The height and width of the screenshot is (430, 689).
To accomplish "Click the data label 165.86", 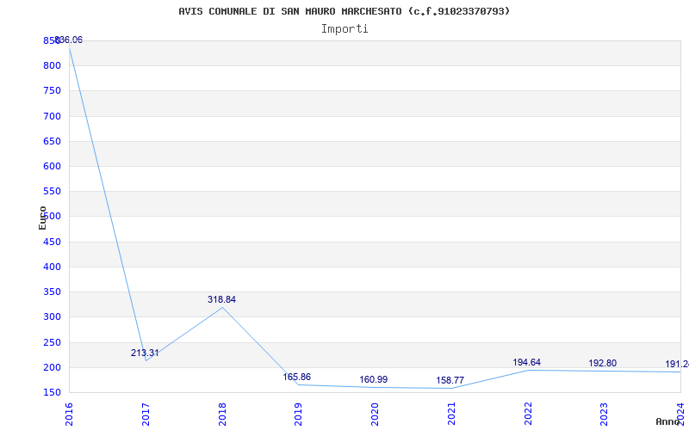I will pos(296,377).
